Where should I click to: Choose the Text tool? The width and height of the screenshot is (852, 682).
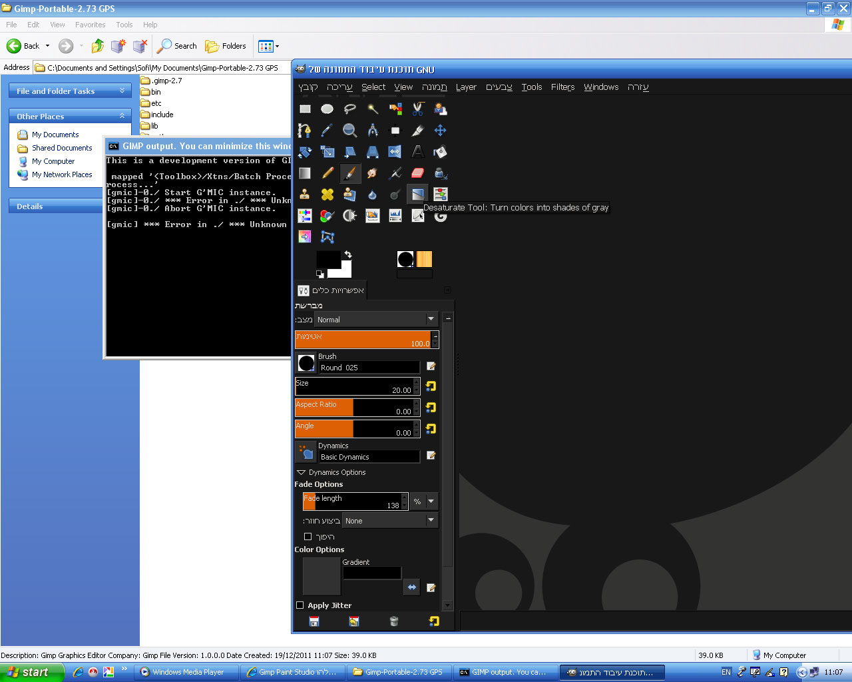click(418, 152)
